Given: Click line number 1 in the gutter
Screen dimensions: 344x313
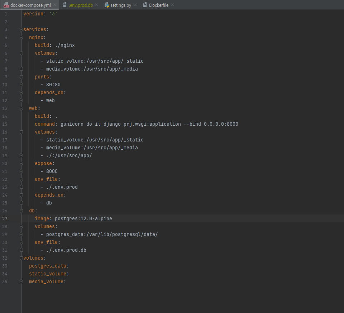Looking at the screenshot, I should 6,14.
